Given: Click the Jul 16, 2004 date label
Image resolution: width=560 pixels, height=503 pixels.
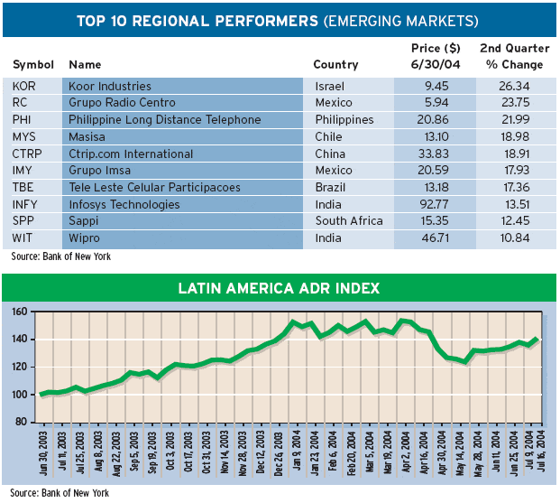Looking at the screenshot, I should coord(542,452).
